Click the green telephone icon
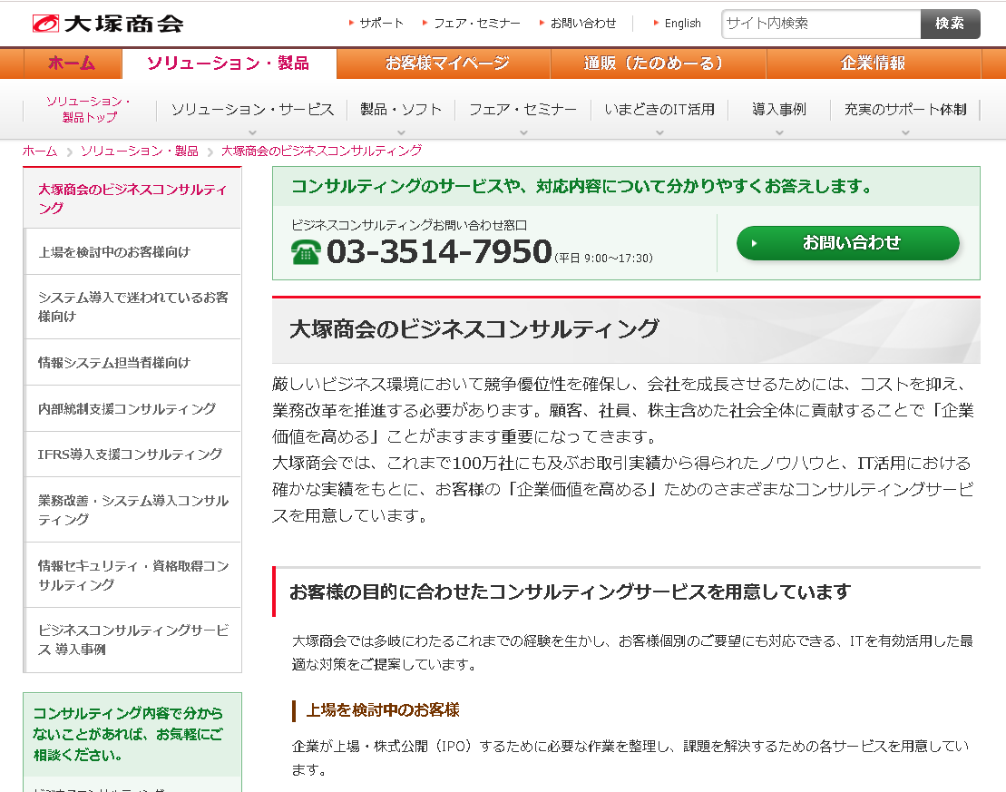The image size is (1006, 792). [x=306, y=251]
